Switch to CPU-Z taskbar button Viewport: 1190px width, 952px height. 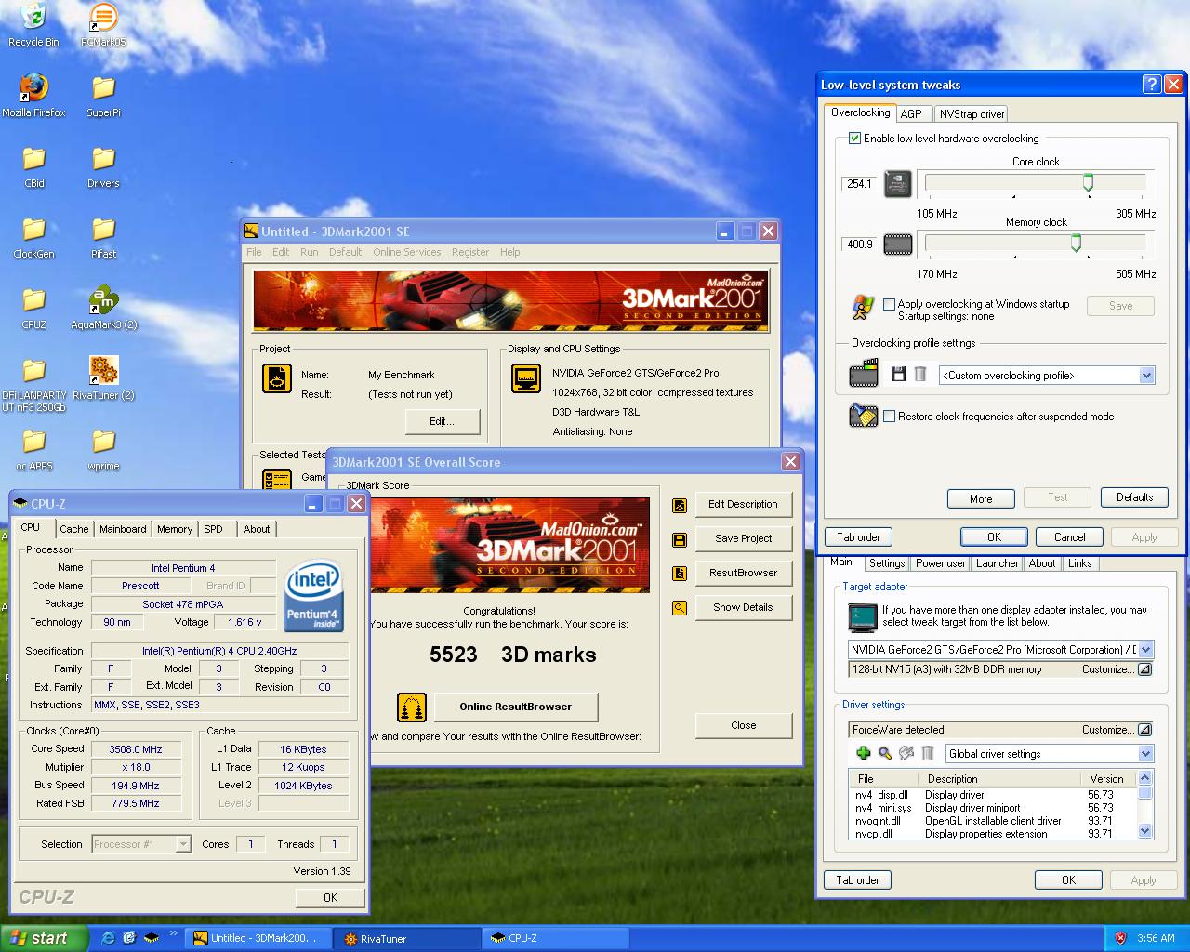click(x=555, y=938)
